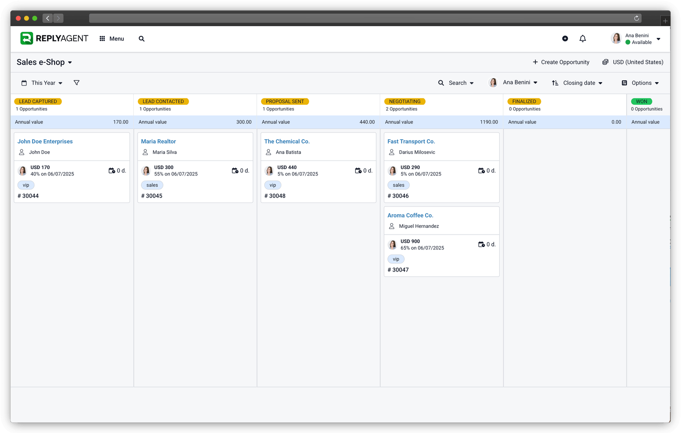Open the Closing date sort dropdown

577,83
